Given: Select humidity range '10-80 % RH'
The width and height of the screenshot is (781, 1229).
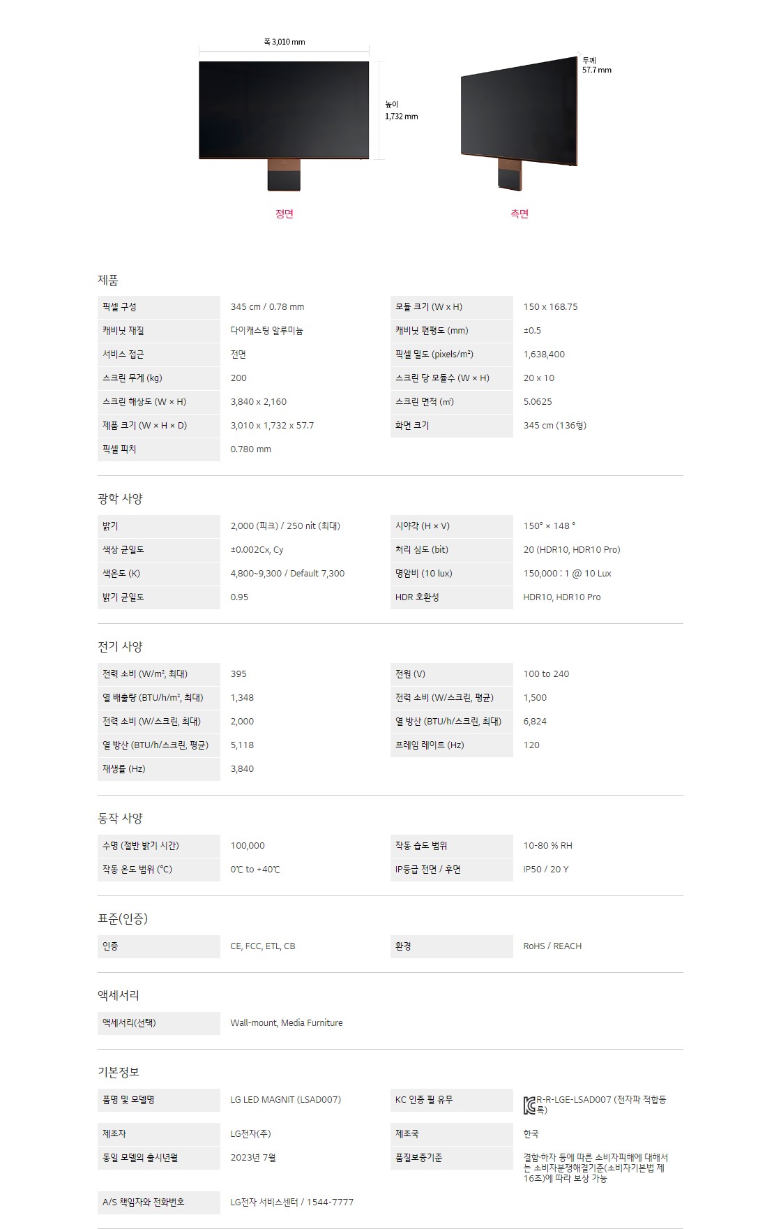Looking at the screenshot, I should tap(547, 846).
